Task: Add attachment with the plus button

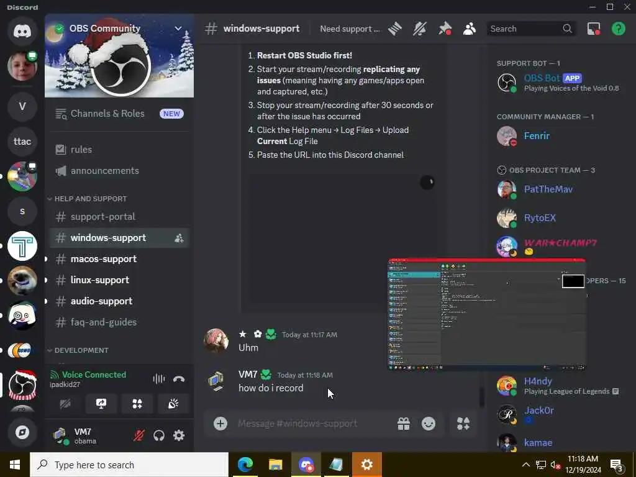Action: [220, 424]
